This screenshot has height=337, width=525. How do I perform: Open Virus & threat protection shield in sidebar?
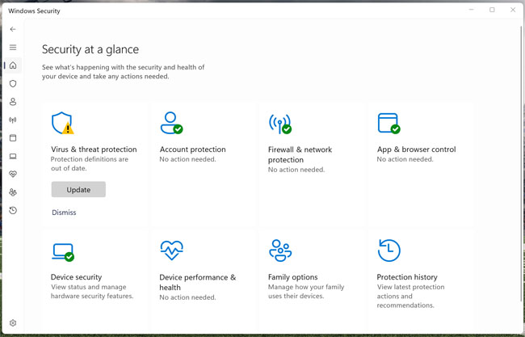click(13, 83)
